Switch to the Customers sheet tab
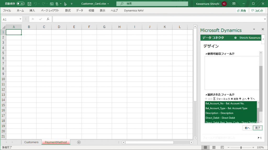268x150 pixels. [31, 142]
